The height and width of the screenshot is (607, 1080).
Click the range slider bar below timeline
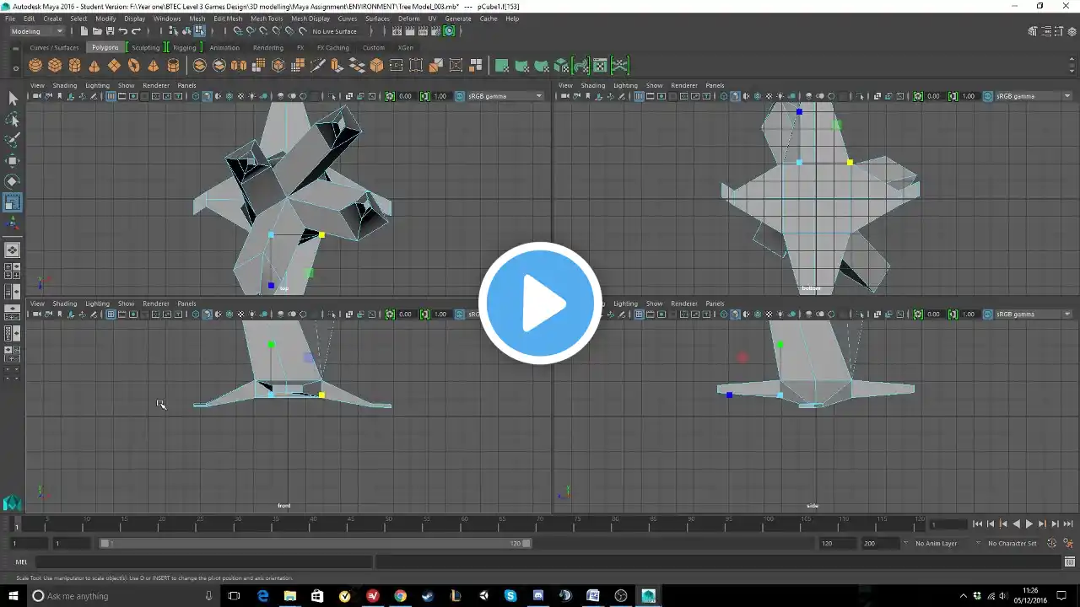(x=316, y=544)
